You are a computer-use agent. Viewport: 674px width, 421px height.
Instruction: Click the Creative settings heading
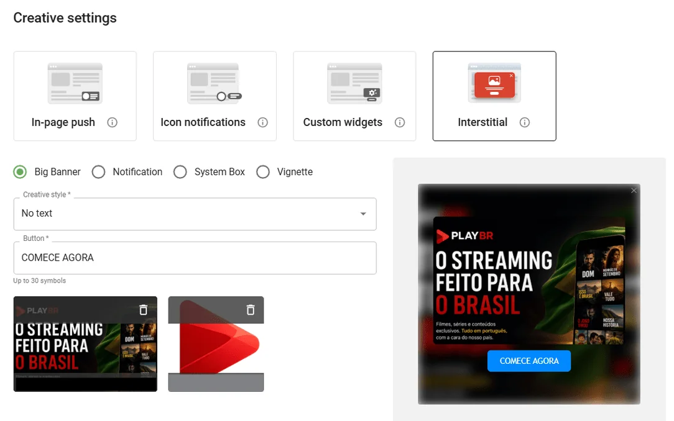pyautogui.click(x=65, y=18)
